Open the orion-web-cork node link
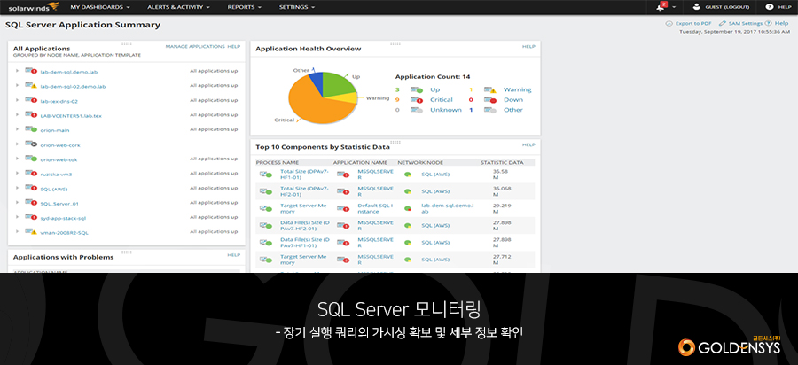 coord(60,145)
